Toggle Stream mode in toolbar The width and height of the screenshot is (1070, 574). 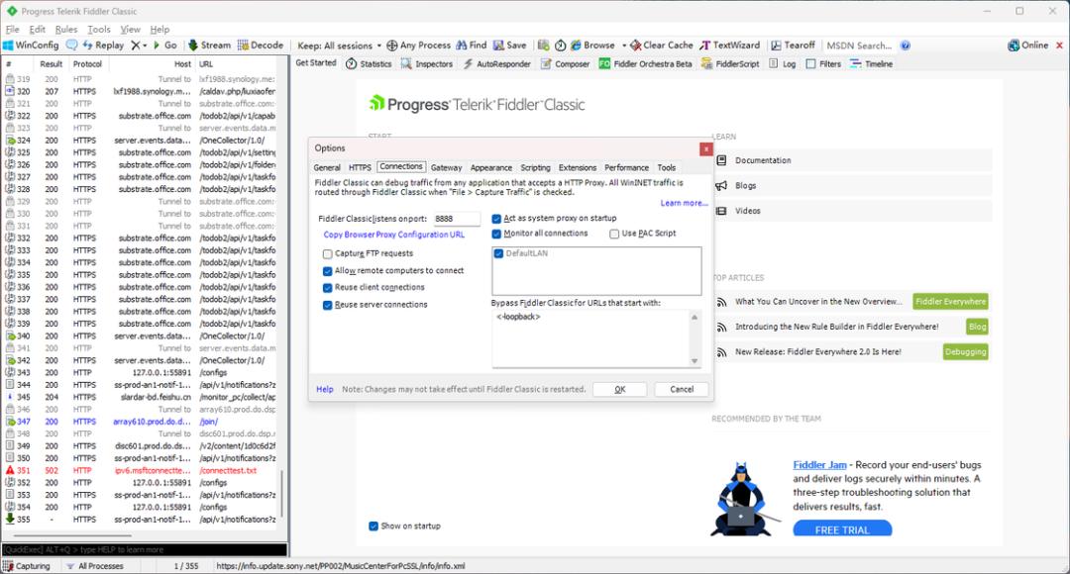tap(209, 45)
